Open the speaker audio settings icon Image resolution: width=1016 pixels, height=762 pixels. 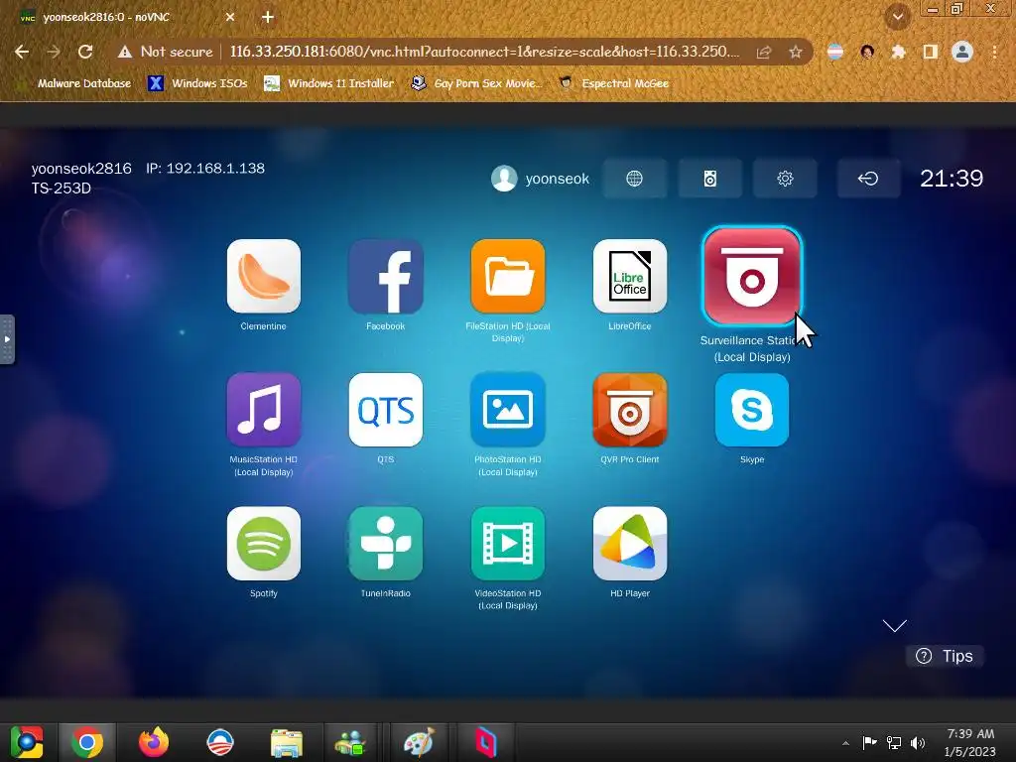point(710,179)
